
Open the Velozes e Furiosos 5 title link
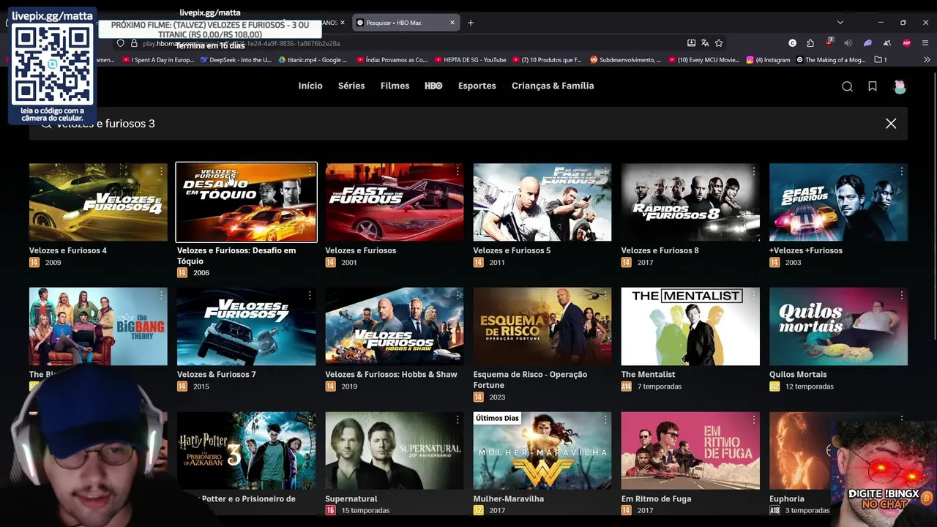pyautogui.click(x=512, y=250)
